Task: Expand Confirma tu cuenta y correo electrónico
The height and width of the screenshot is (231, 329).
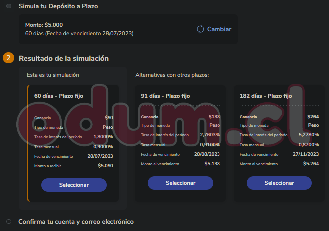Action: pyautogui.click(x=76, y=222)
